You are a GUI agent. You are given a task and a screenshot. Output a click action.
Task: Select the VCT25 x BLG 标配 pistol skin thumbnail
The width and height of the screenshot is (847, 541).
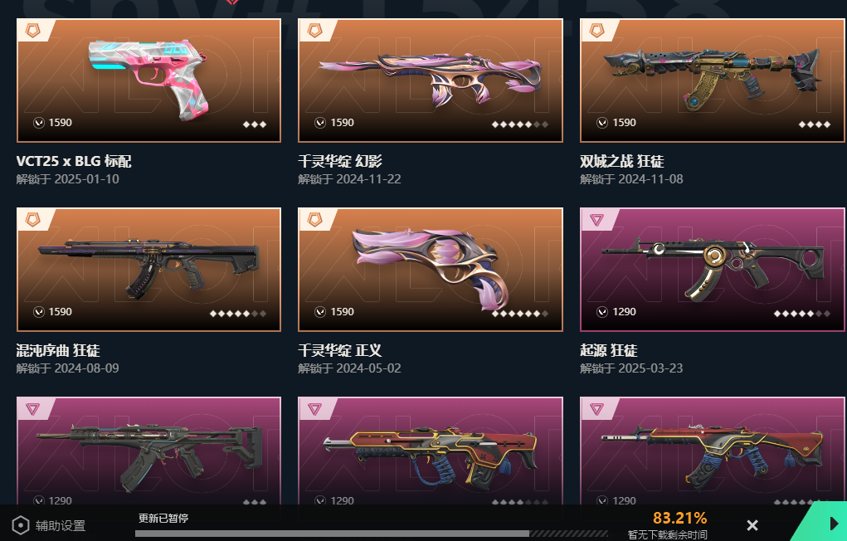pos(148,80)
